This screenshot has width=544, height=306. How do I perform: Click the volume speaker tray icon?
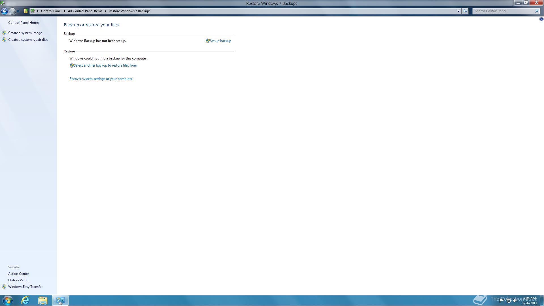pyautogui.click(x=515, y=301)
